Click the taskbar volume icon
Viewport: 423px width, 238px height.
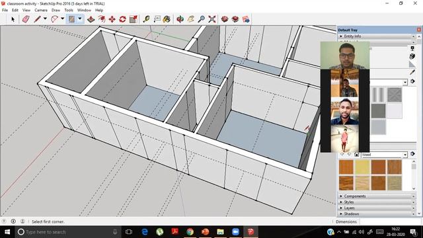(x=362, y=232)
